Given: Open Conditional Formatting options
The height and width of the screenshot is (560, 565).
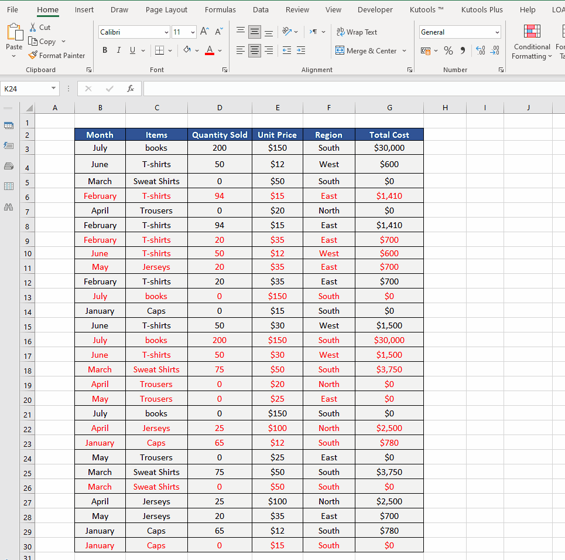Looking at the screenshot, I should pyautogui.click(x=531, y=41).
